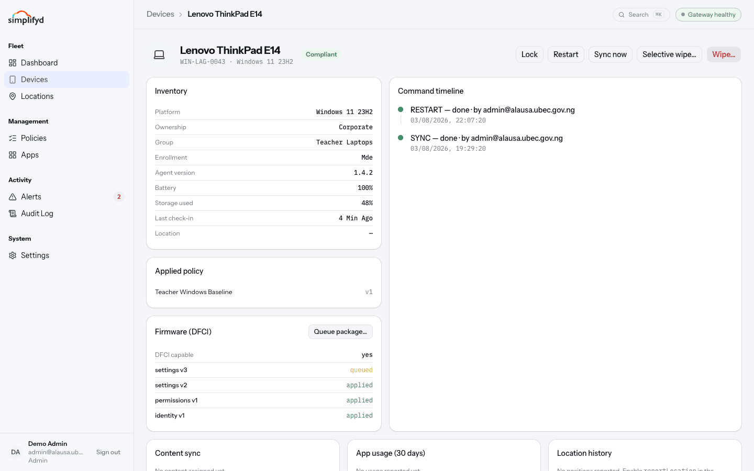Click the Locations pin icon
754x471 pixels.
(x=13, y=96)
